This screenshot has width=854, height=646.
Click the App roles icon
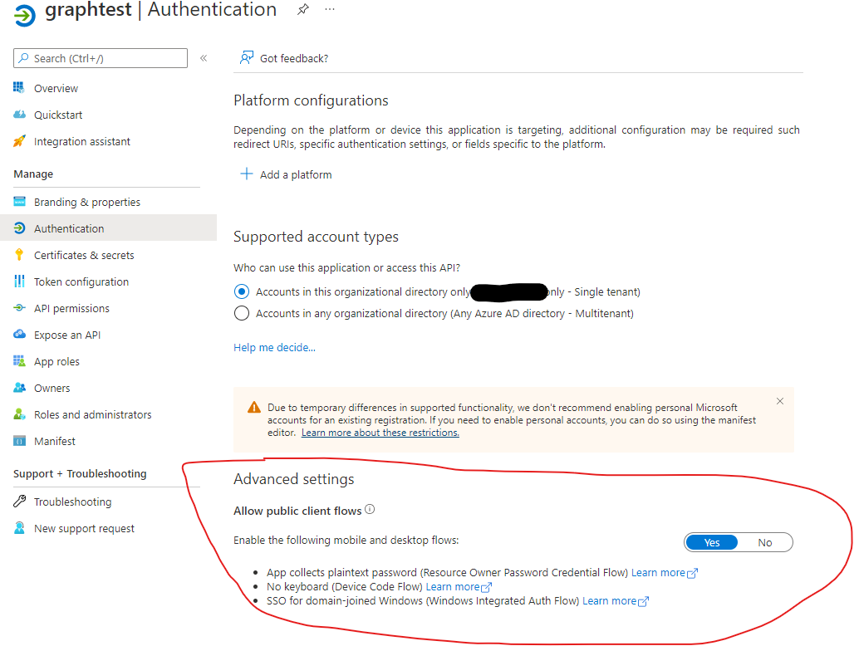pyautogui.click(x=19, y=361)
